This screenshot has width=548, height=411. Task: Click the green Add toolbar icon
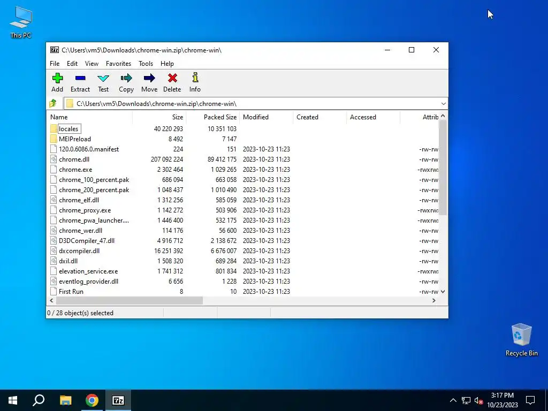point(57,78)
